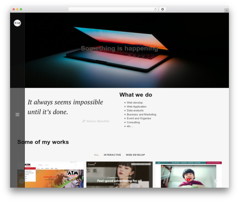Click the 'etc....' list item
This screenshot has height=202, width=239.
coord(130,126)
